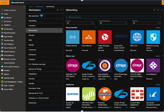Click More link next to Appliances
Viewport: 164px width, 112px height.
[158, 84]
